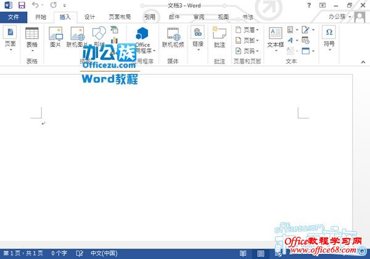Screen dimensions: 370x259
Task: Expand the 页脚 (Footer) dropdown
Action: pos(247,40)
